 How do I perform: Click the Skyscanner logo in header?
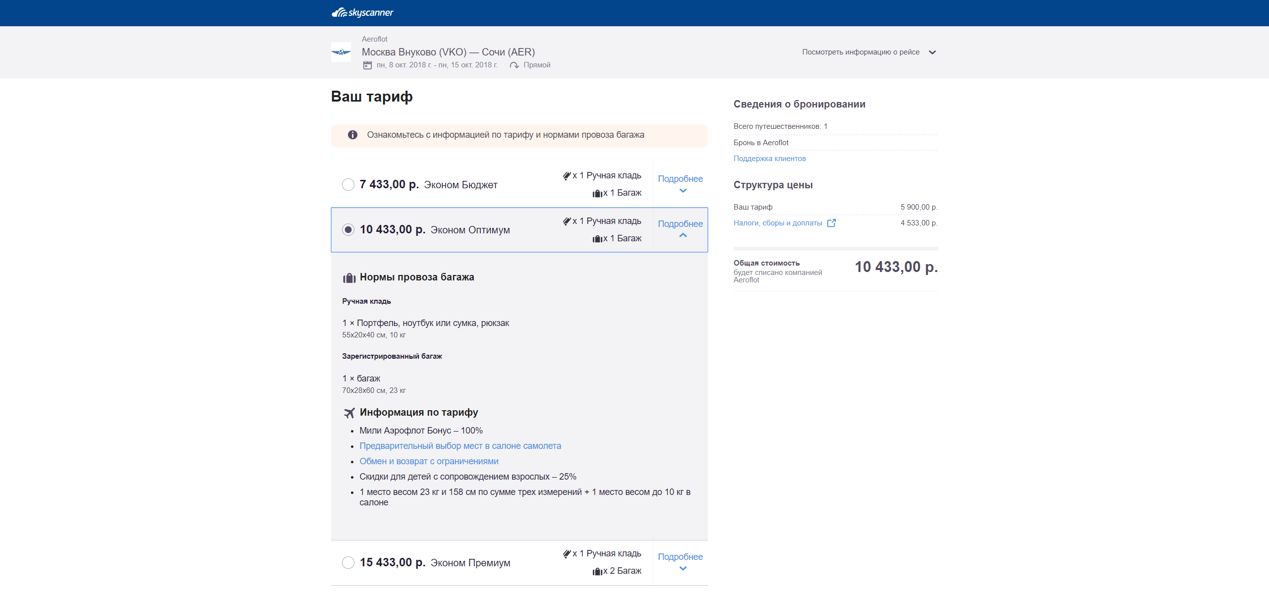[x=362, y=12]
